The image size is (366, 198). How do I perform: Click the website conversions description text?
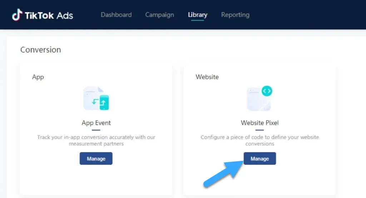[x=259, y=140]
